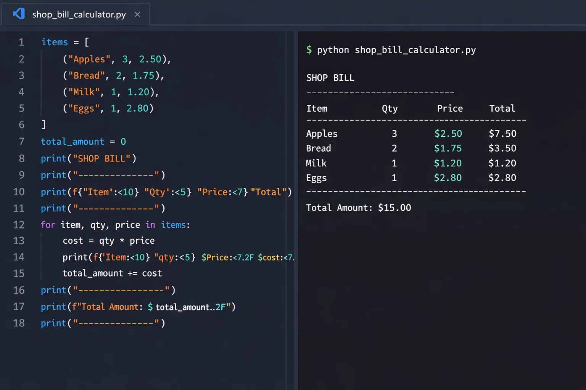The image size is (586, 390).
Task: Click line number 7 in the gutter
Action: 21,142
